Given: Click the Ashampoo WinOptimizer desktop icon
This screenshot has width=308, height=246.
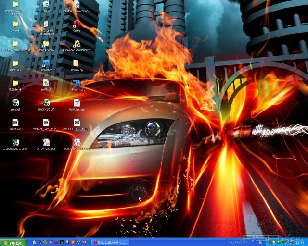Looking at the screenshot, I should 77,44.
